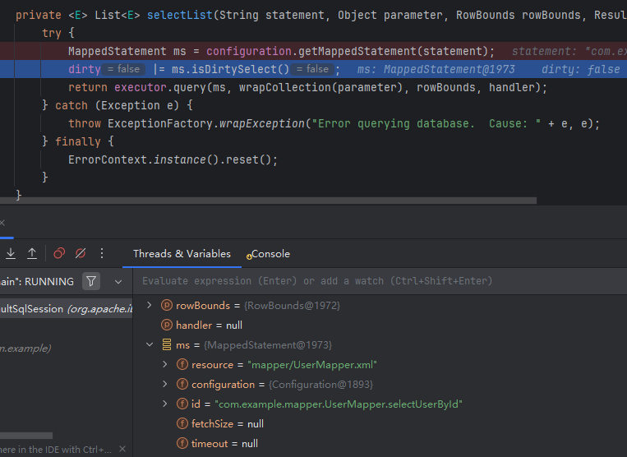
Task: Select the DefaultSqlSession stack frame
Action: [66, 309]
